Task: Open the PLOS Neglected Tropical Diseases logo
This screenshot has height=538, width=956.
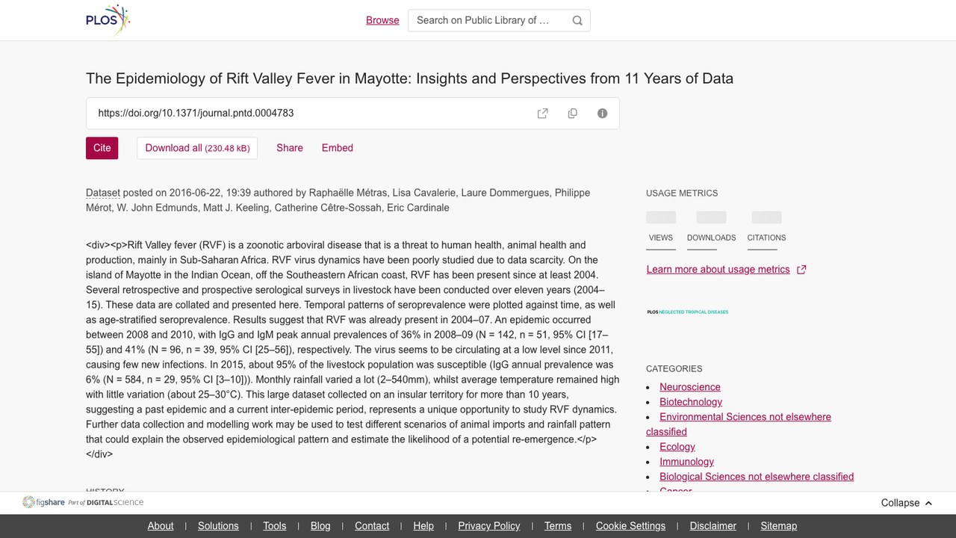Action: [687, 312]
